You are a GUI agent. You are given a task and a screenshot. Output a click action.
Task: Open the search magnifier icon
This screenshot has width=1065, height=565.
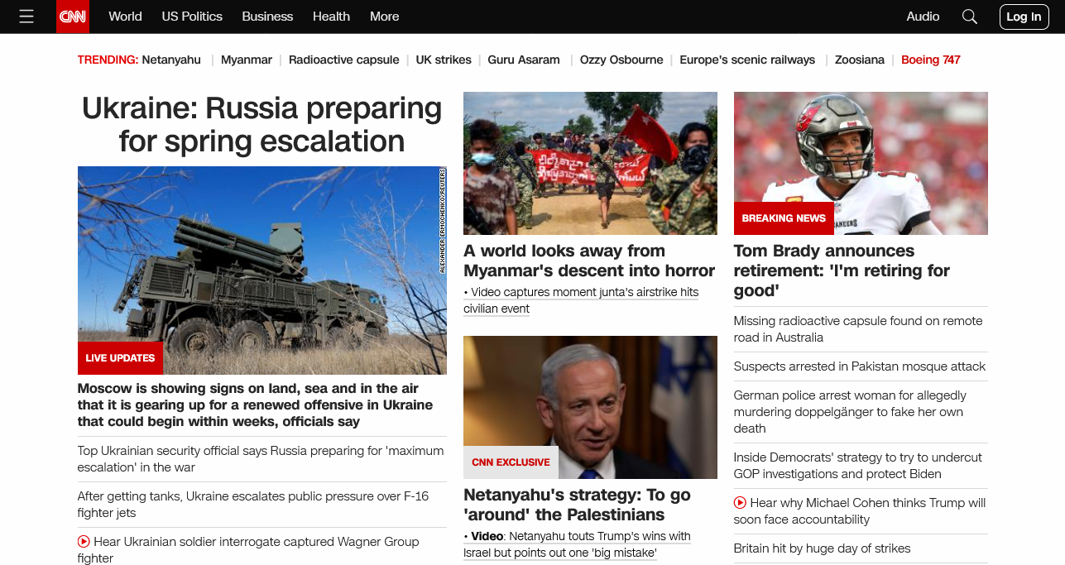click(x=970, y=17)
